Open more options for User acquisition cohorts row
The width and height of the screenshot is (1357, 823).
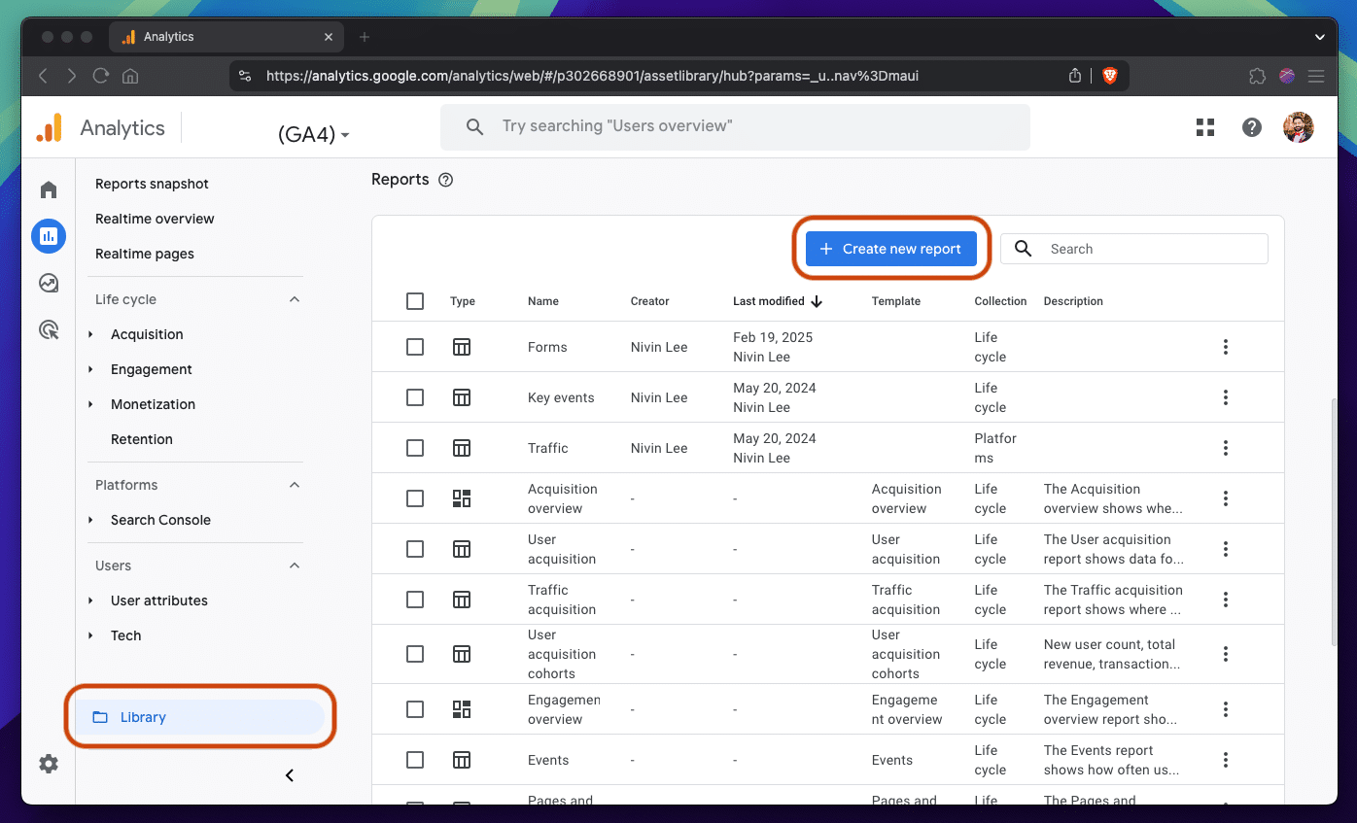point(1226,654)
